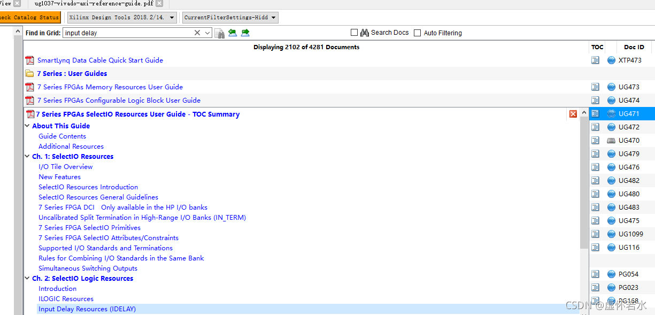Image resolution: width=655 pixels, height=315 pixels.
Task: Open I/O Tile Overview entry
Action: tap(65, 167)
